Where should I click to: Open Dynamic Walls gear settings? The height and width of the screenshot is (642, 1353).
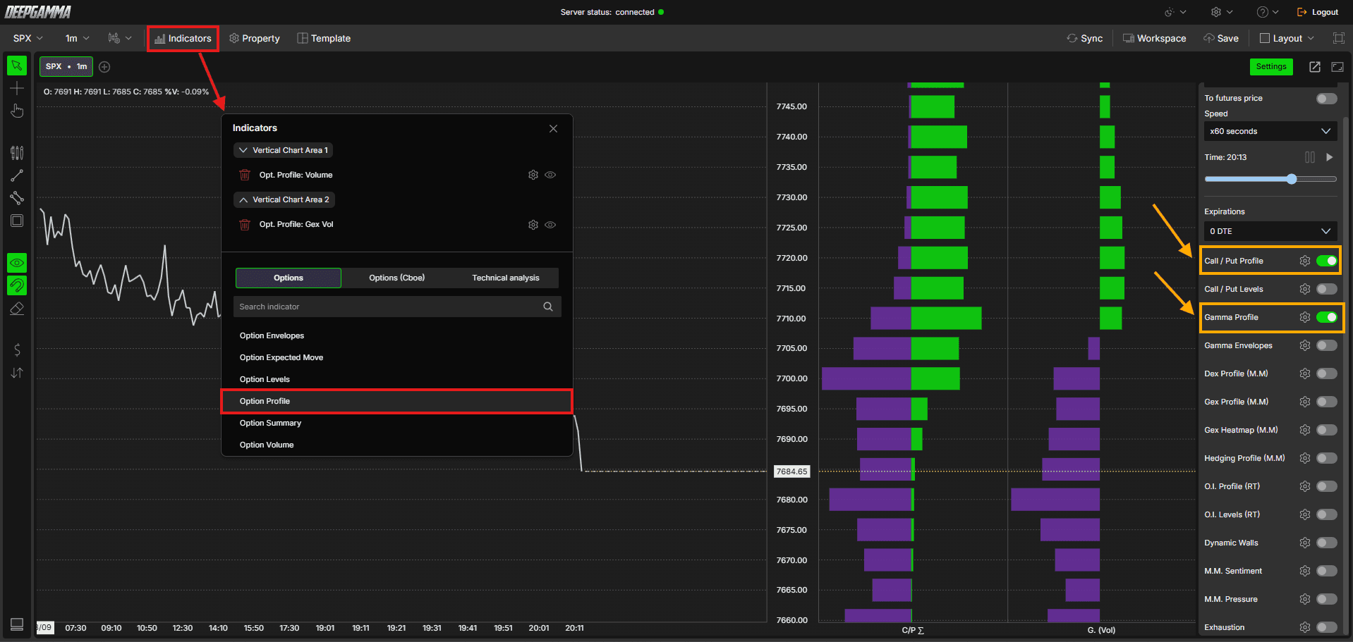[x=1305, y=543]
